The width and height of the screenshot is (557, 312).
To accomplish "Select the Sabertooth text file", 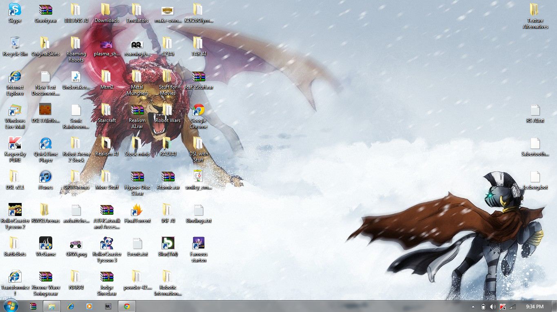I will point(535,146).
